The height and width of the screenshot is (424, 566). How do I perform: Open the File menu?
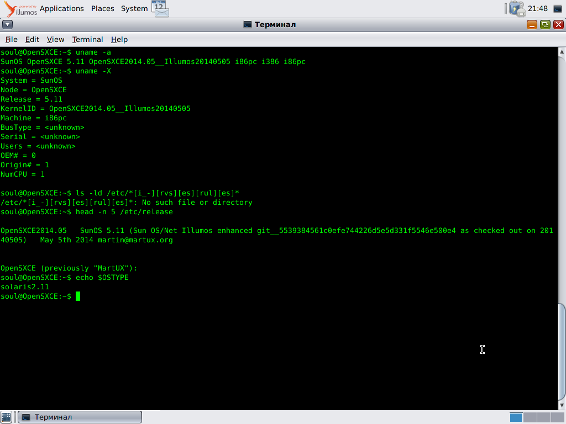11,39
